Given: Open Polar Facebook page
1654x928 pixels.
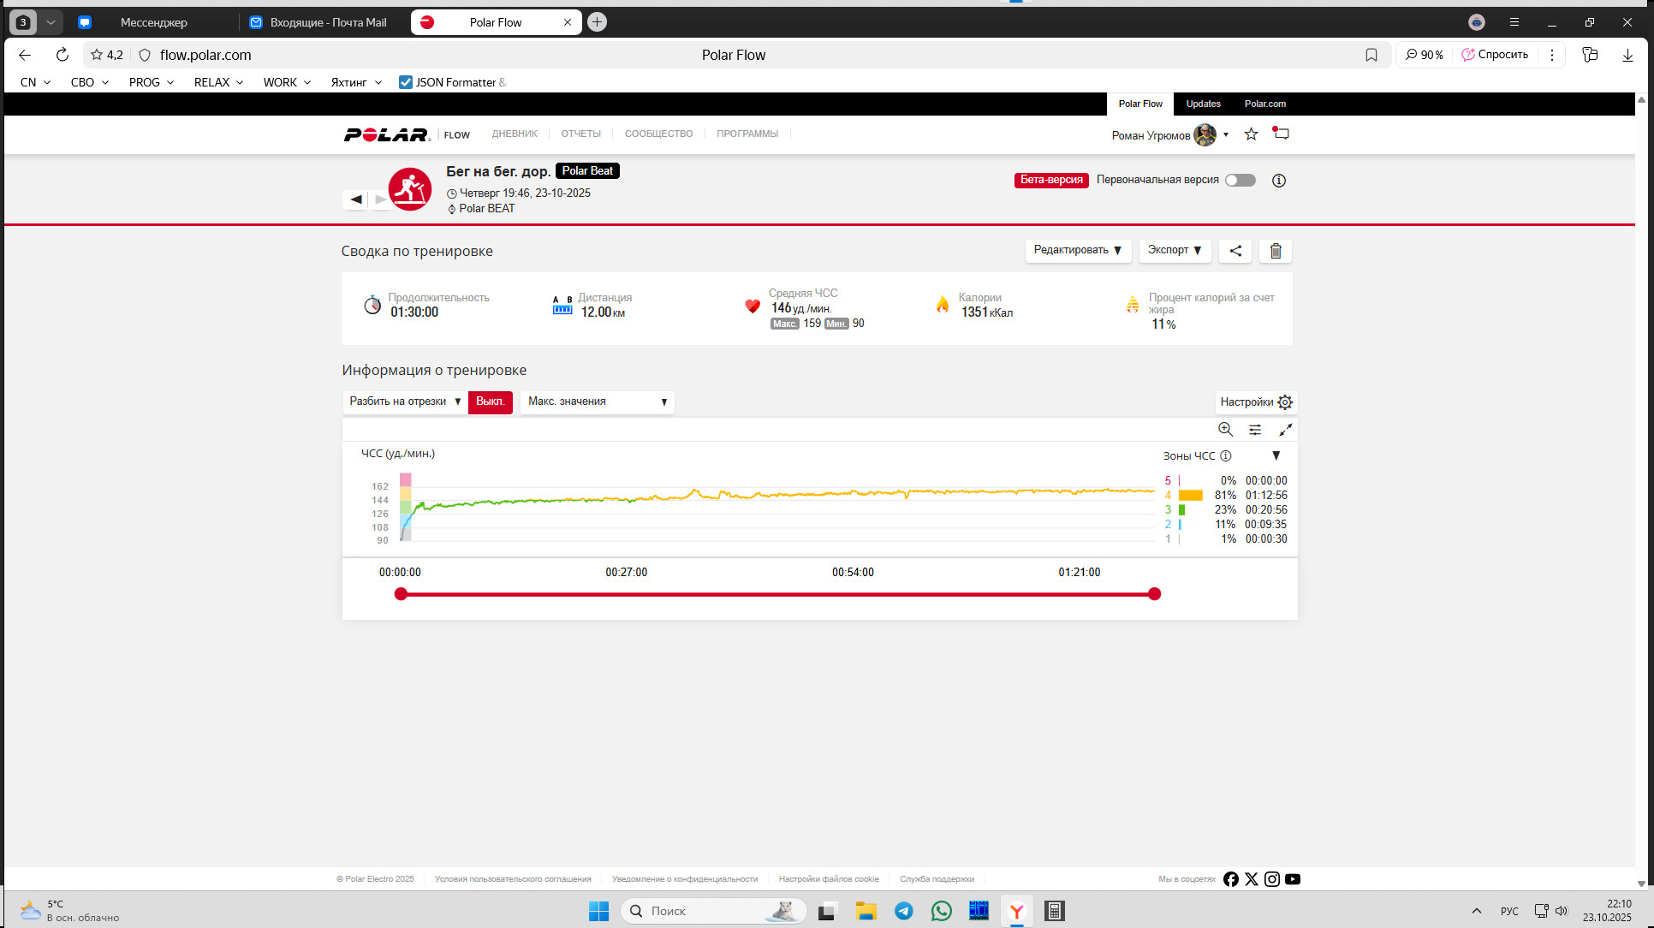Looking at the screenshot, I should (x=1231, y=879).
